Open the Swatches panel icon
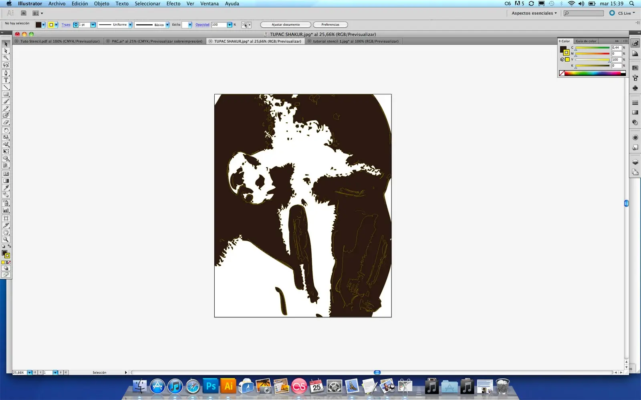 (x=635, y=68)
